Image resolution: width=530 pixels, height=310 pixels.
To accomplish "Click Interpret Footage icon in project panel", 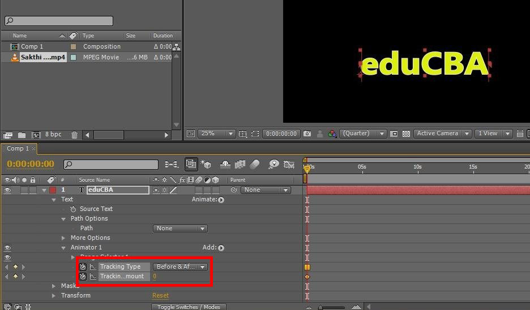I will coord(7,135).
